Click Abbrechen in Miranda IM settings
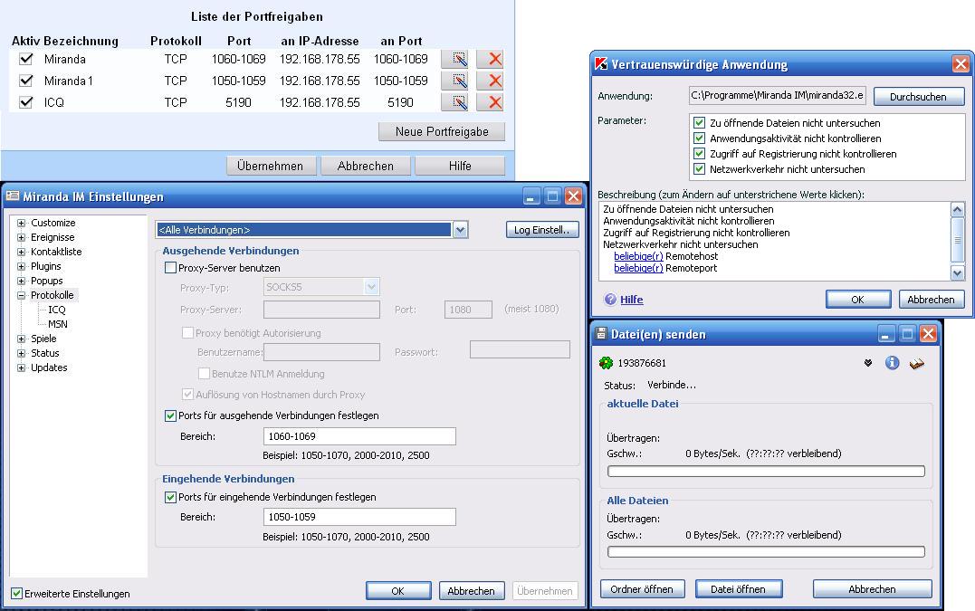Viewport: 975px width, 611px height. 472,590
